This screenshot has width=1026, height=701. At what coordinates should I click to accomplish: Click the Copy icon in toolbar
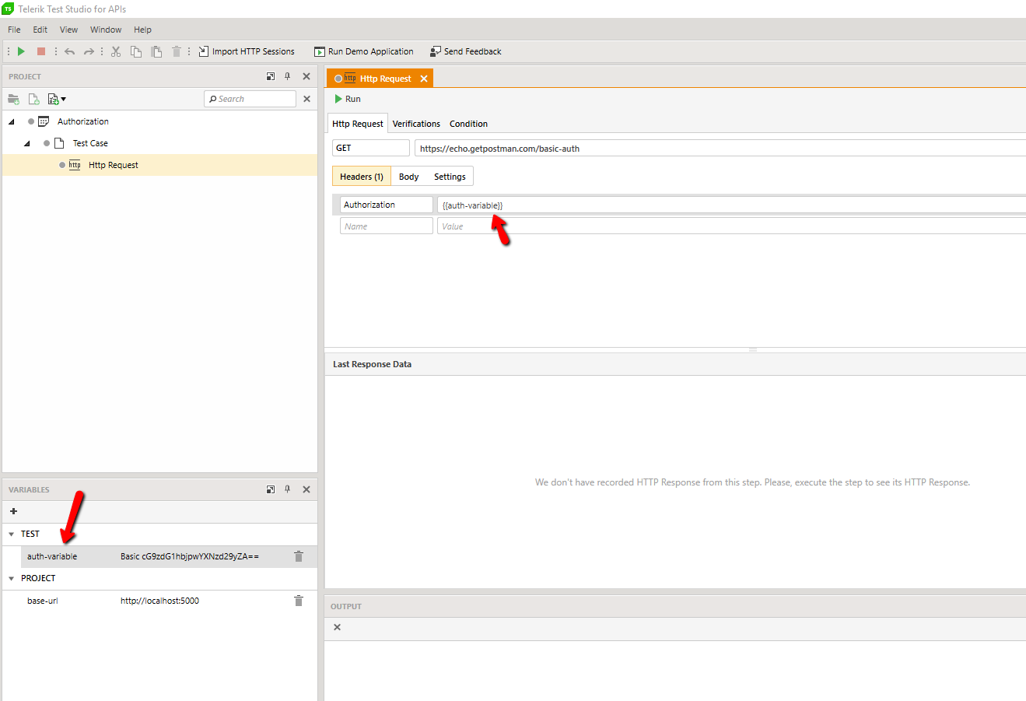(x=136, y=51)
